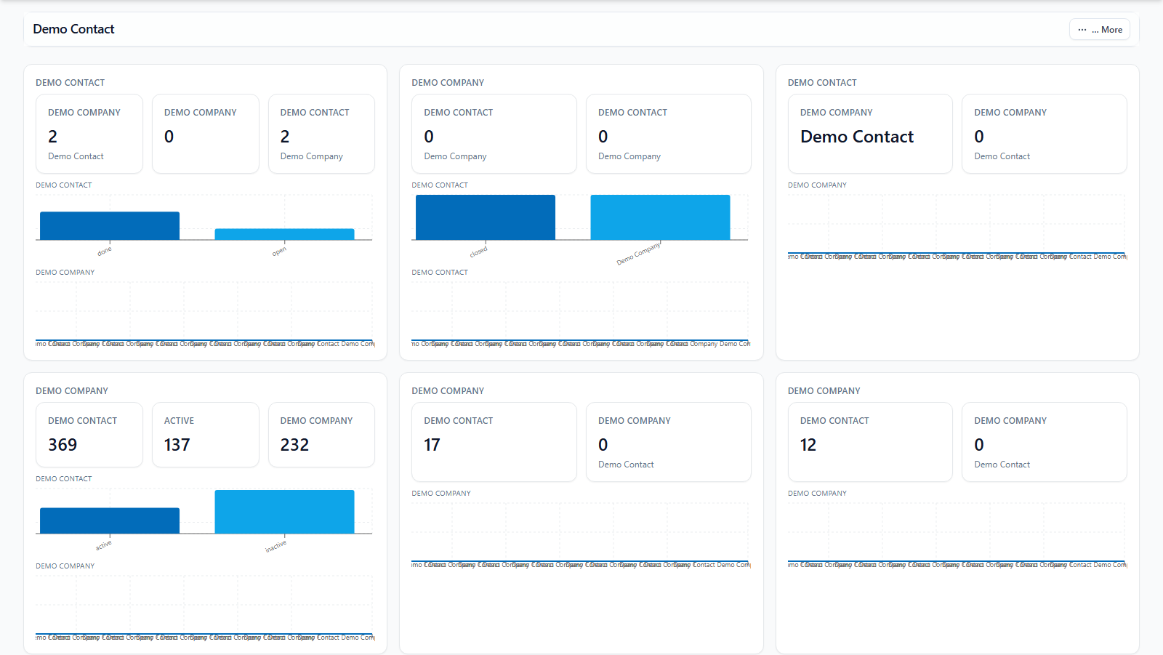
Task: Open the zero card beside the large 'Demo Contact' card
Action: point(1045,134)
